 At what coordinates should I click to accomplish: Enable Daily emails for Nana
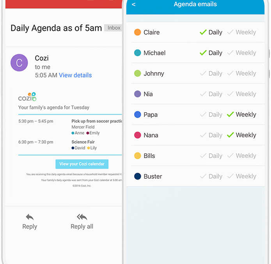coord(211,135)
